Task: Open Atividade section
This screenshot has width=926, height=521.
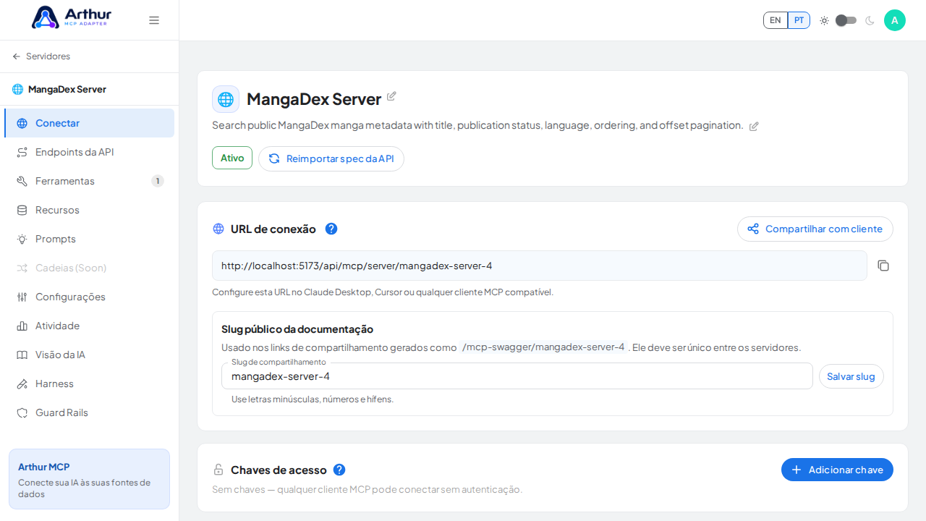Action: (x=90, y=326)
